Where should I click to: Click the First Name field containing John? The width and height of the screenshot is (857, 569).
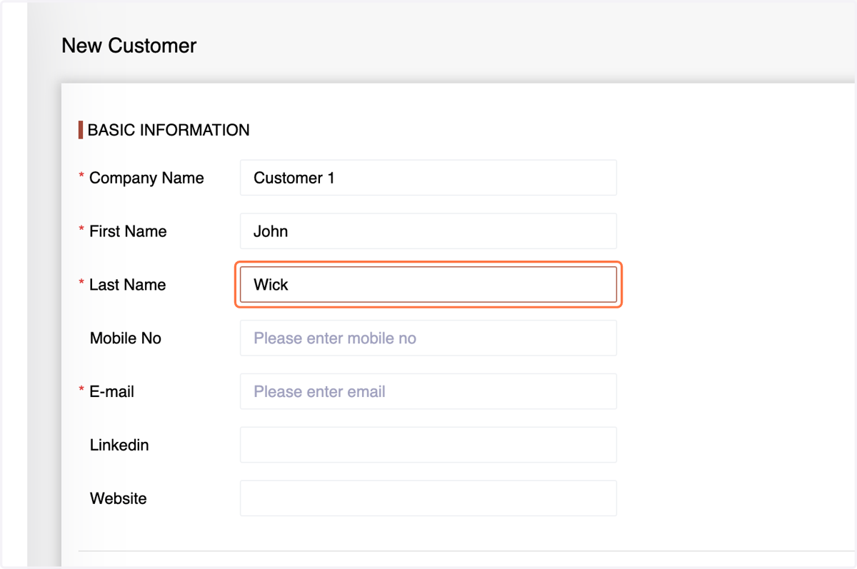pyautogui.click(x=428, y=231)
